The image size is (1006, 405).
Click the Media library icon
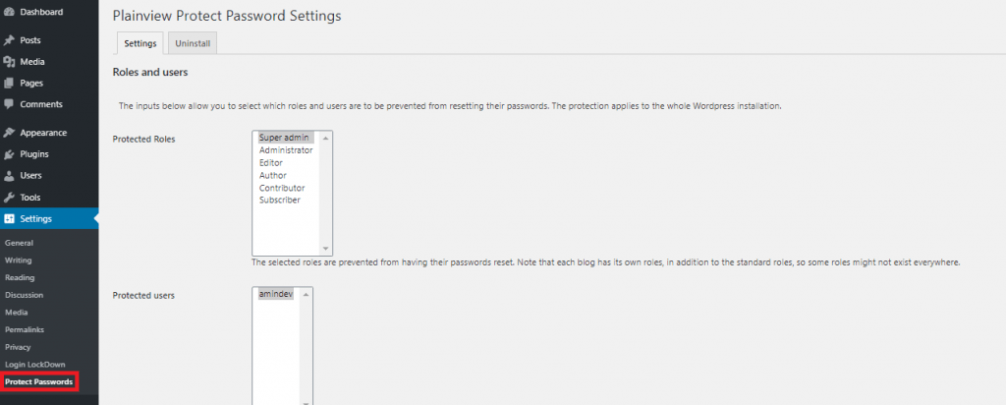[x=9, y=62]
